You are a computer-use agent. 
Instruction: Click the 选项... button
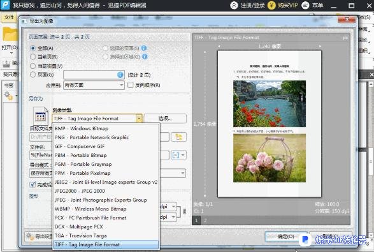(165, 119)
